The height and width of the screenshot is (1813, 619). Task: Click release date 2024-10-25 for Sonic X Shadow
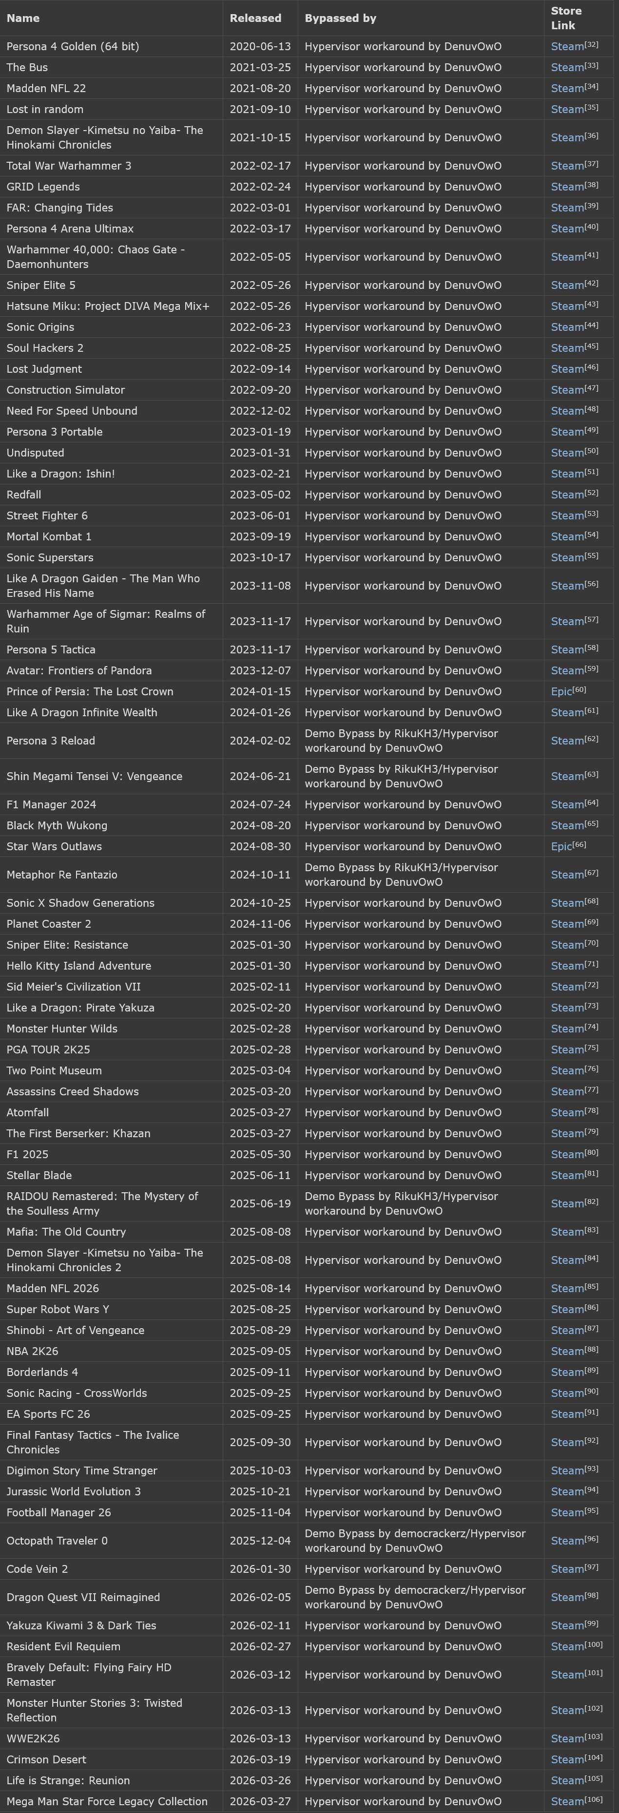pyautogui.click(x=260, y=903)
